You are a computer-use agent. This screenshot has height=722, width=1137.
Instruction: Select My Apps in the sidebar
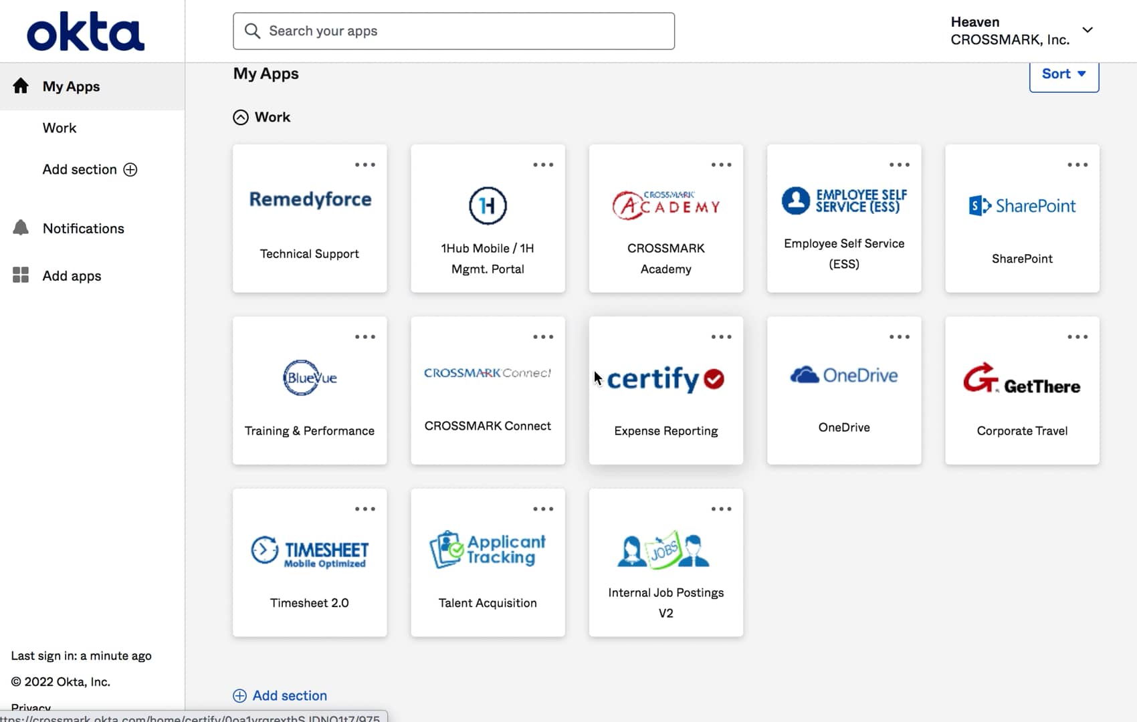coord(71,86)
